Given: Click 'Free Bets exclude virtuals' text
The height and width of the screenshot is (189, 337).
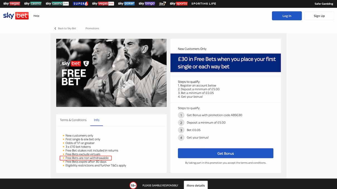Looking at the screenshot, I should [83, 154].
